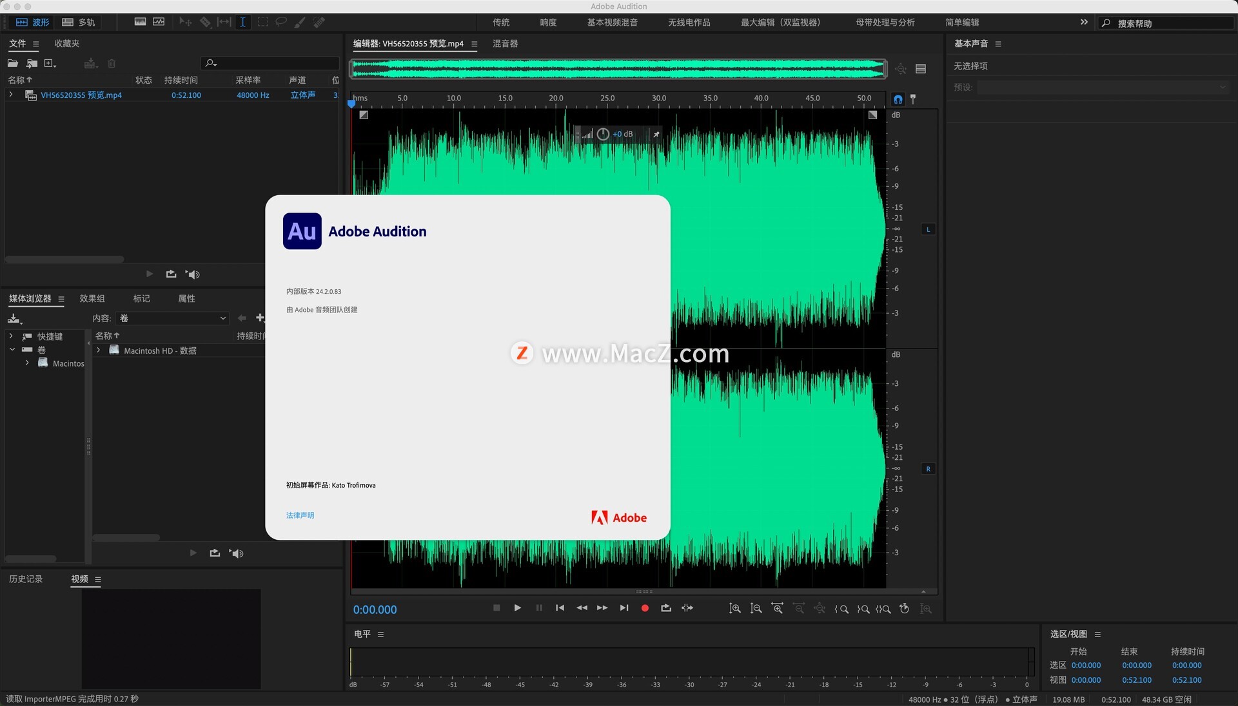Collapse the 卷 tree item
The height and width of the screenshot is (706, 1238).
click(12, 350)
